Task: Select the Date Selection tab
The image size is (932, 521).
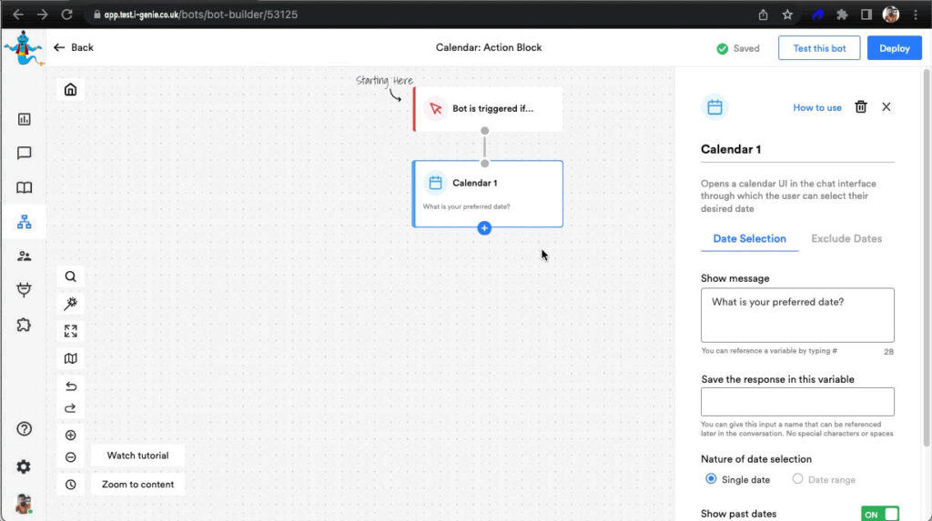Action: point(749,238)
